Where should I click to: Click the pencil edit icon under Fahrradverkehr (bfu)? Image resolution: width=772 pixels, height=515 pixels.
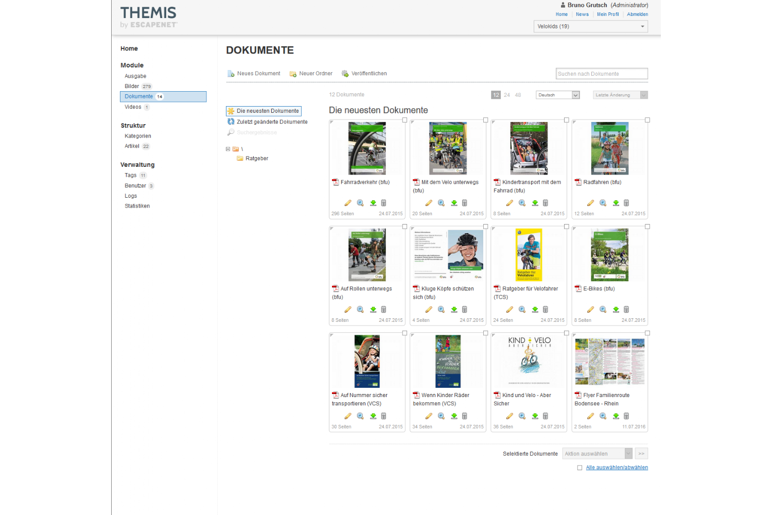coord(348,203)
